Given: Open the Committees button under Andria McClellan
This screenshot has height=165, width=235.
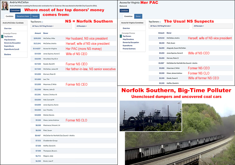Looking at the screenshot, I should [x=15, y=11].
